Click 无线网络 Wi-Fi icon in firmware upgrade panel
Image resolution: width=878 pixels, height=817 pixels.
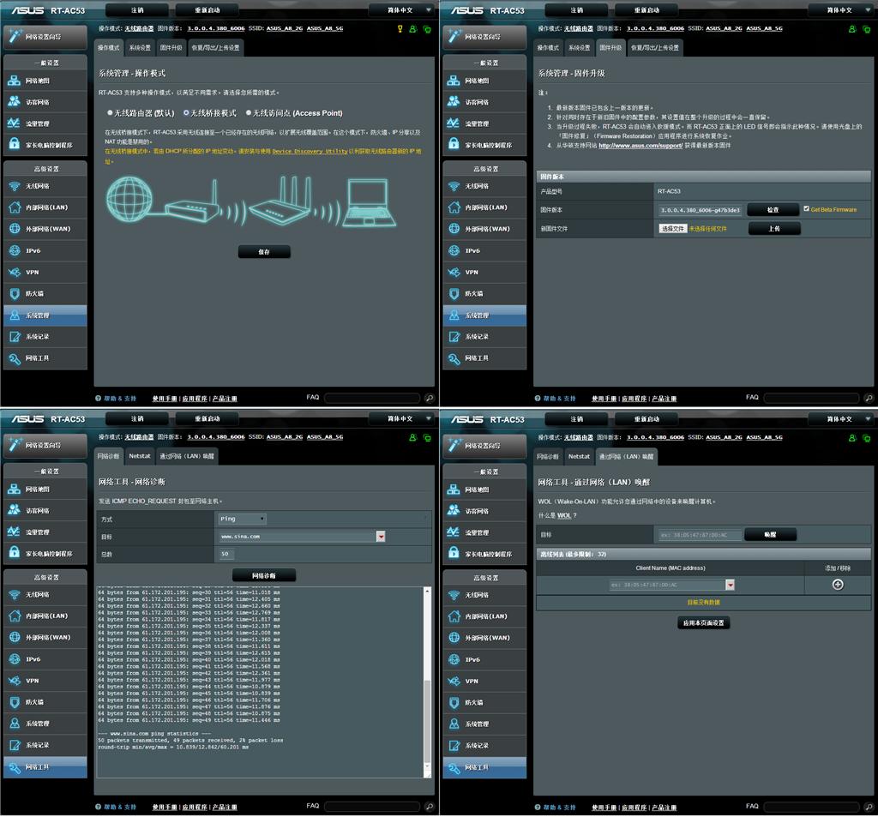click(x=454, y=186)
